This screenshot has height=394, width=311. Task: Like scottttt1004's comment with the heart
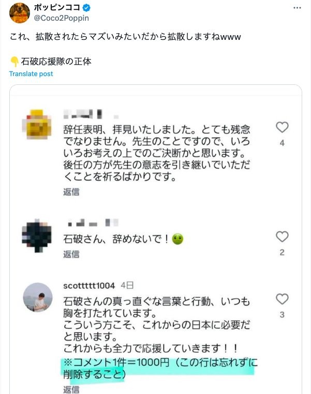click(x=282, y=299)
